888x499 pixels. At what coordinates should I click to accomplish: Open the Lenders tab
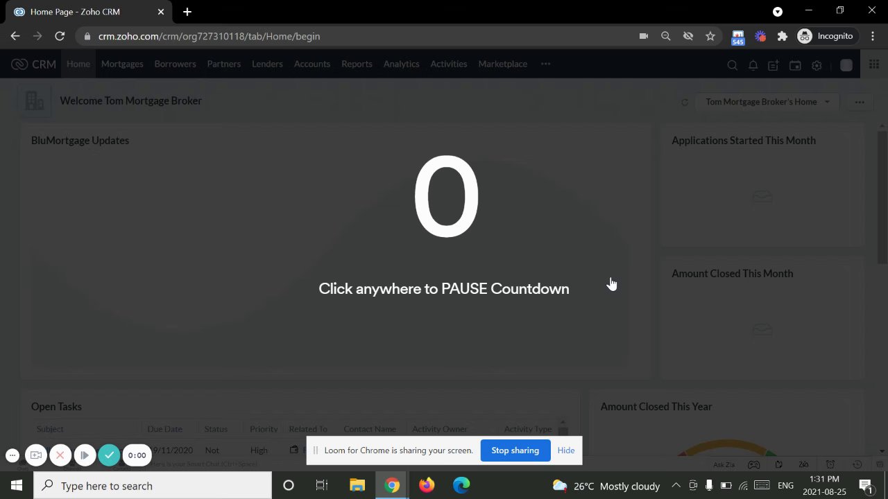(x=267, y=64)
